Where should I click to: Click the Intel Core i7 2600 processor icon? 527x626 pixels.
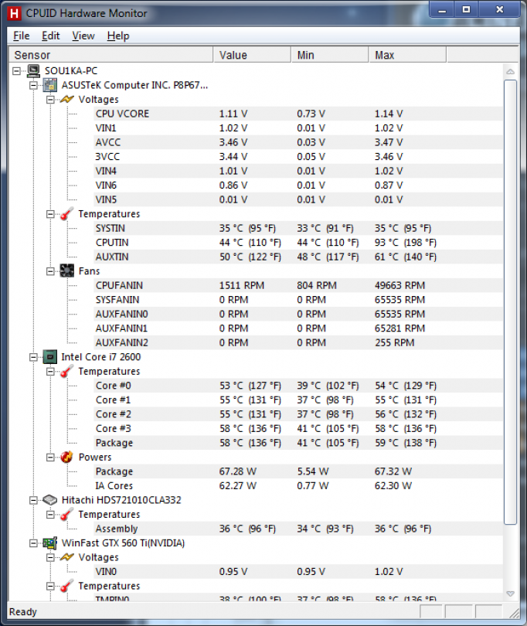(50, 357)
